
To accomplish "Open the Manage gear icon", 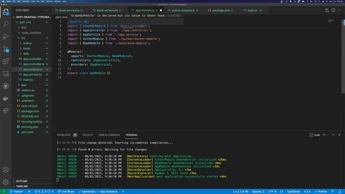I will click(x=6, y=182).
